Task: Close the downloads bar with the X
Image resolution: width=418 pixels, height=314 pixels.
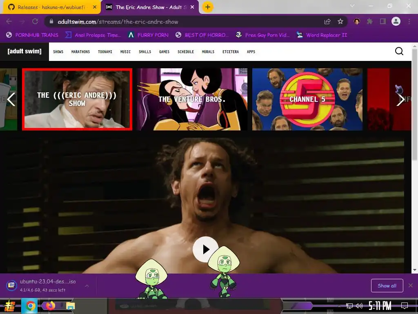Action: coord(411,285)
